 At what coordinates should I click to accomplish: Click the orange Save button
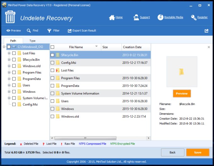pyautogui.click(x=198, y=152)
